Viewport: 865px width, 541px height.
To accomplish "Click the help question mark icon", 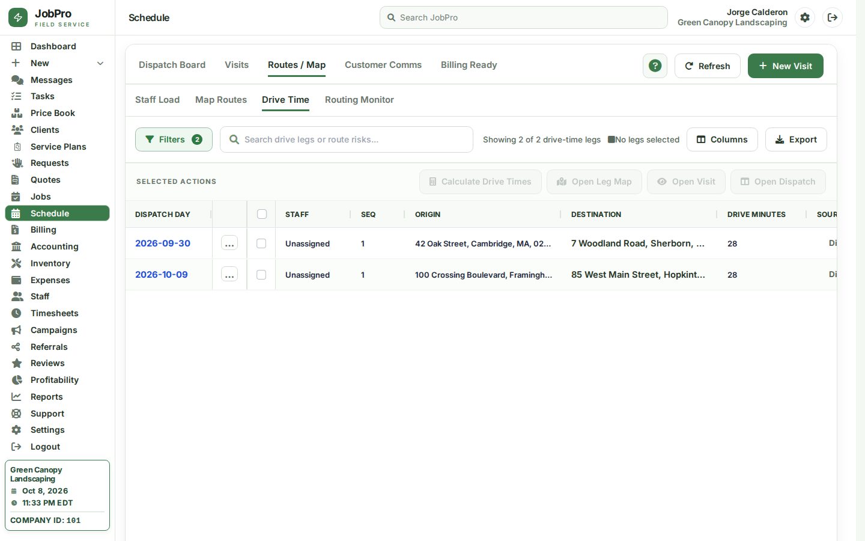I will point(655,66).
